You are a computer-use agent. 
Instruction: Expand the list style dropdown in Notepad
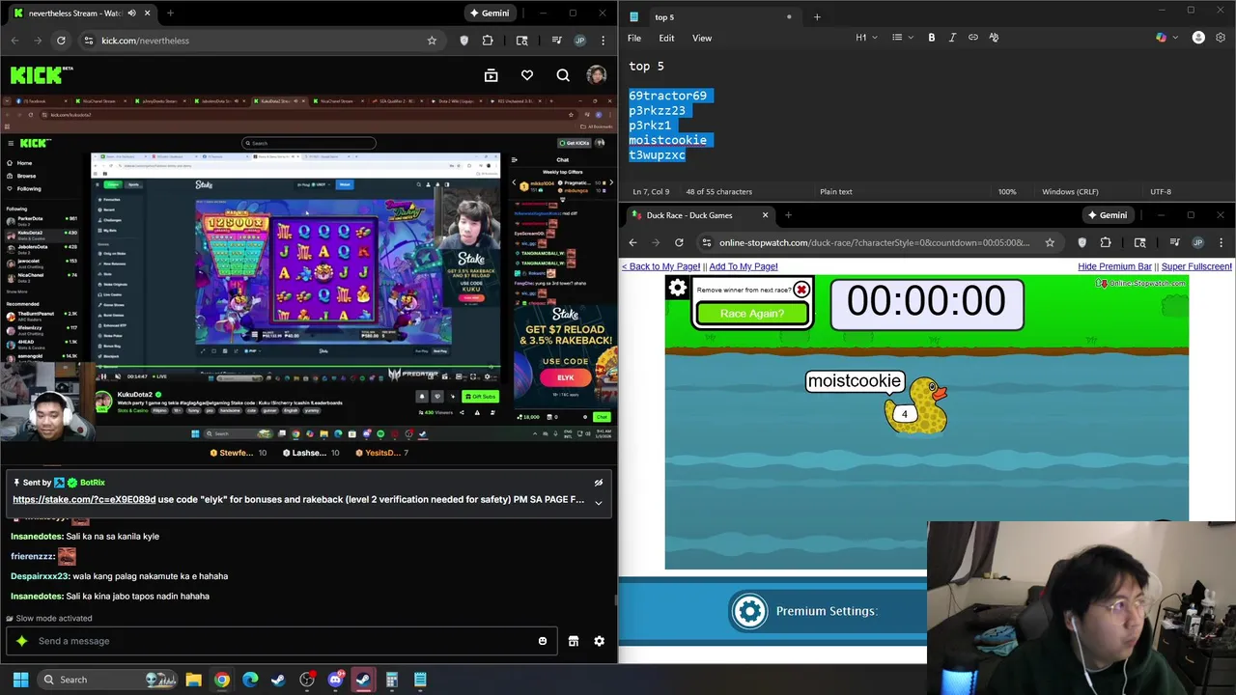(902, 38)
